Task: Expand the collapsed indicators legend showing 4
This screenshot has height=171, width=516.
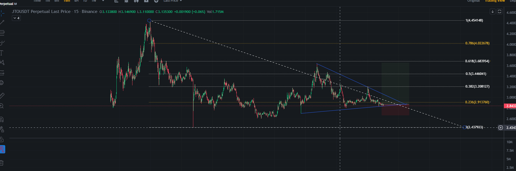Action: coord(16,18)
